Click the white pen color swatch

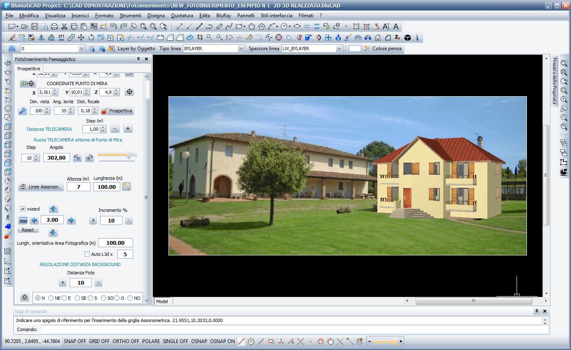(x=355, y=49)
